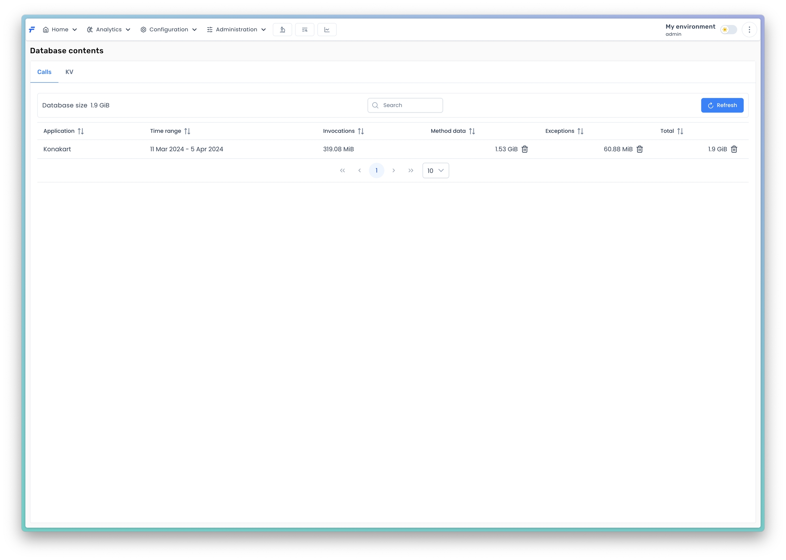Delete Konakart total data via trash icon
This screenshot has width=786, height=560.
734,149
